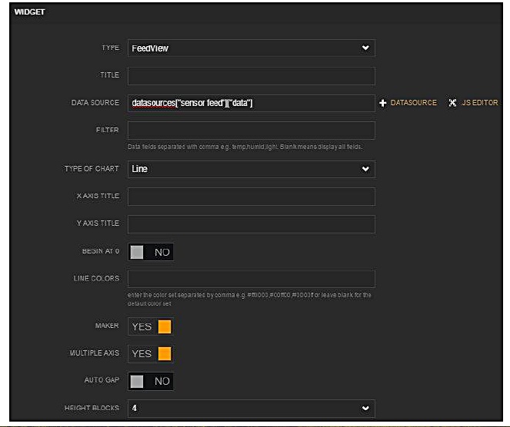Click the JS EDITOR expand icon
This screenshot has width=510, height=427.
click(452, 103)
